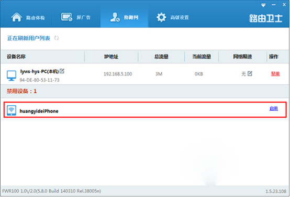
Task: Open the 路由体检 home tab
Action: (28, 17)
